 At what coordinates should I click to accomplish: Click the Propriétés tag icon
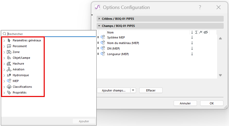[9, 93]
